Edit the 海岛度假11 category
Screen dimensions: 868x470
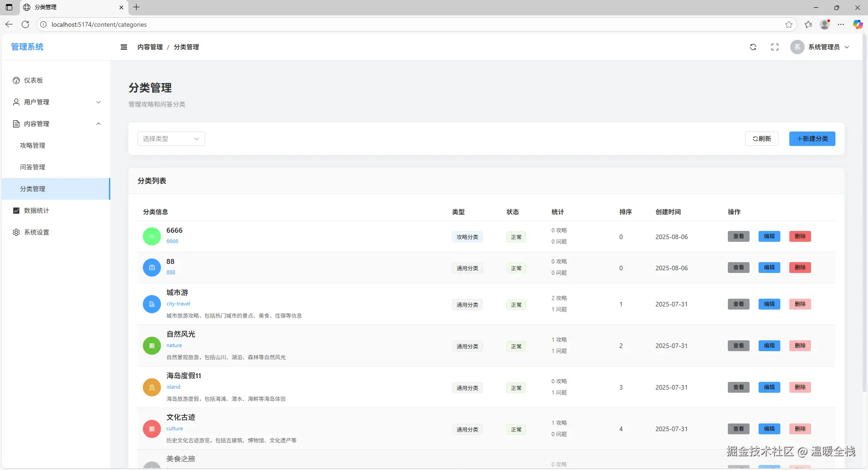coord(769,387)
